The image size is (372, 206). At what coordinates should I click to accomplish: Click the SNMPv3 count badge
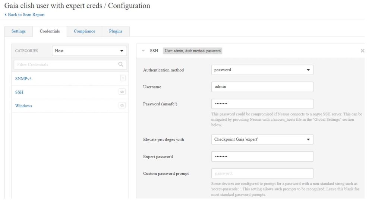tap(123, 78)
